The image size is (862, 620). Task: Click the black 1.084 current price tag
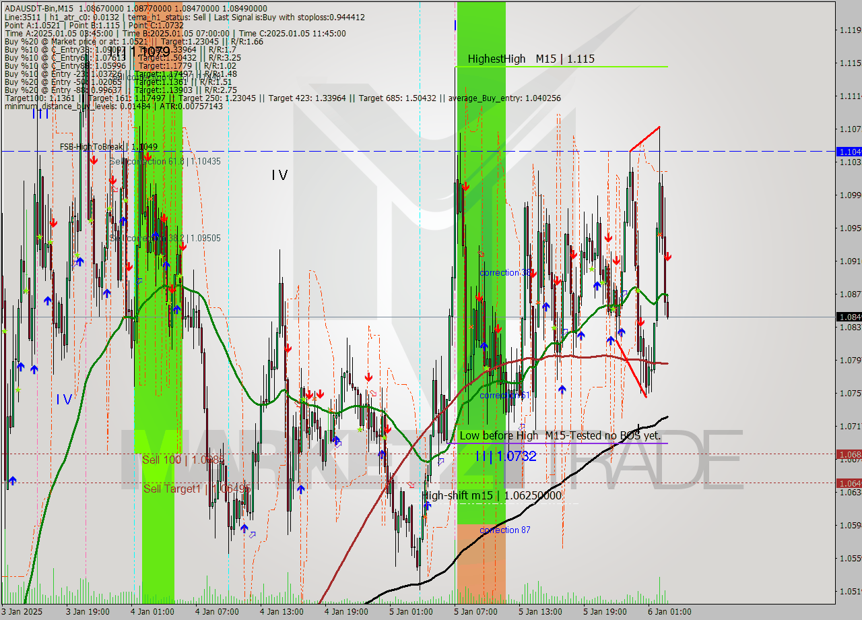pos(849,317)
